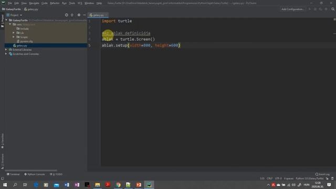Open Chrome from the taskbar
Screen dimensions: 336x189
(118, 185)
